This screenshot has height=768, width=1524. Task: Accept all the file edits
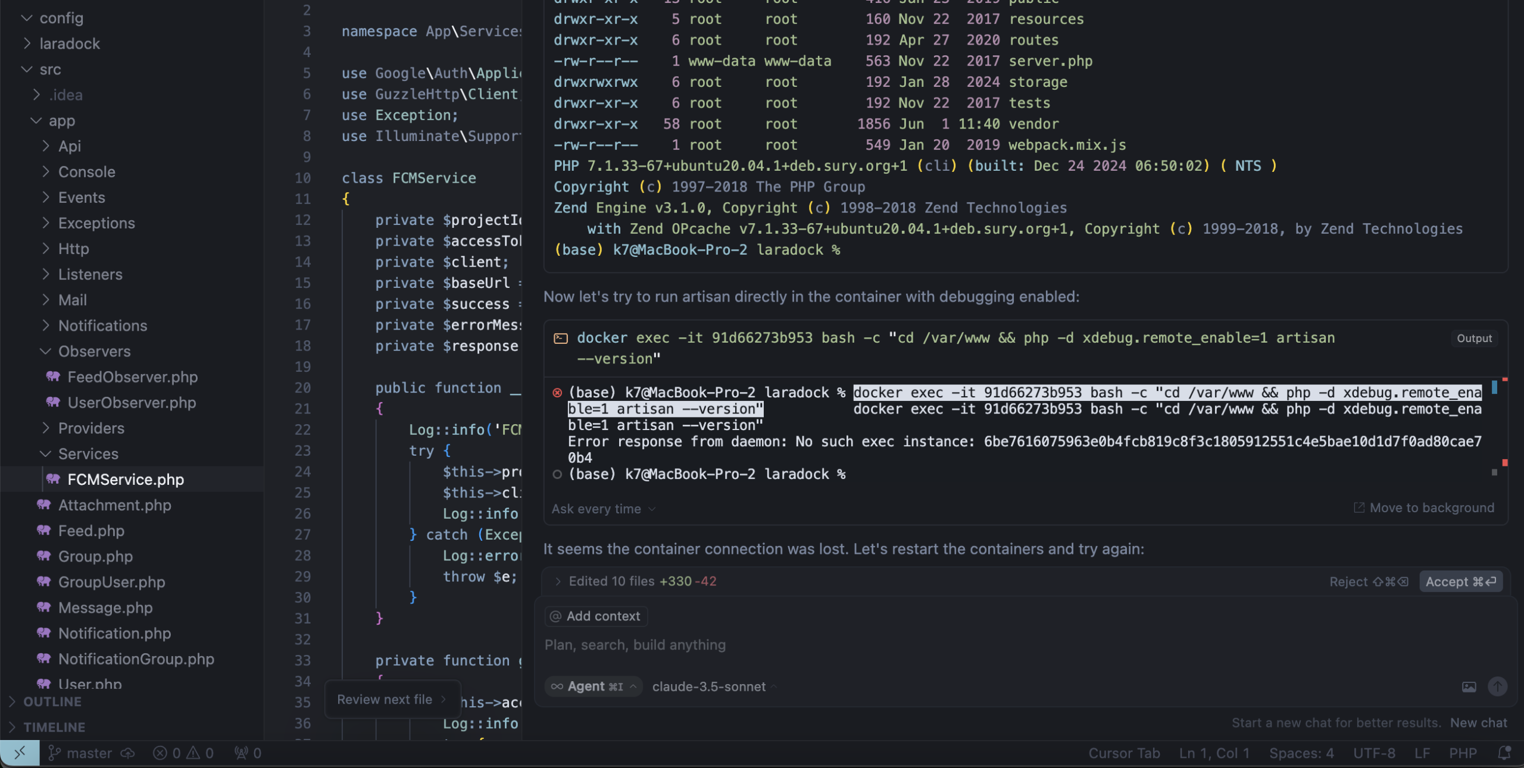tap(1460, 582)
